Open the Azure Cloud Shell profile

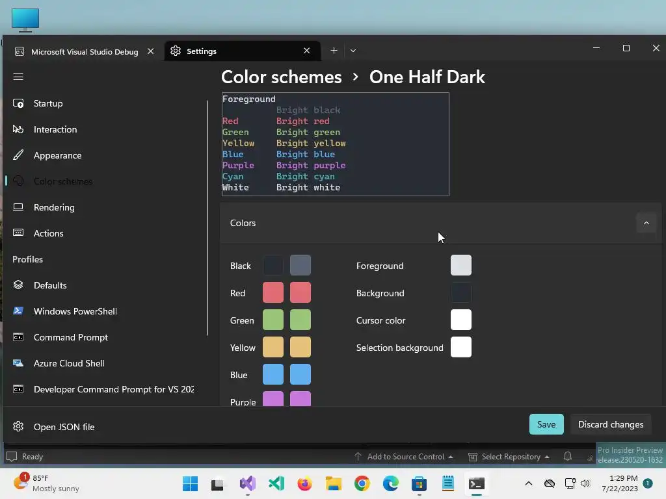pos(105,363)
